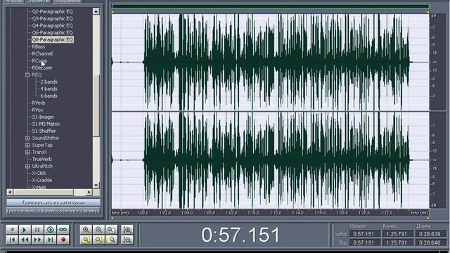Select Q2-Paragraphic EQ effect

[x=53, y=11]
